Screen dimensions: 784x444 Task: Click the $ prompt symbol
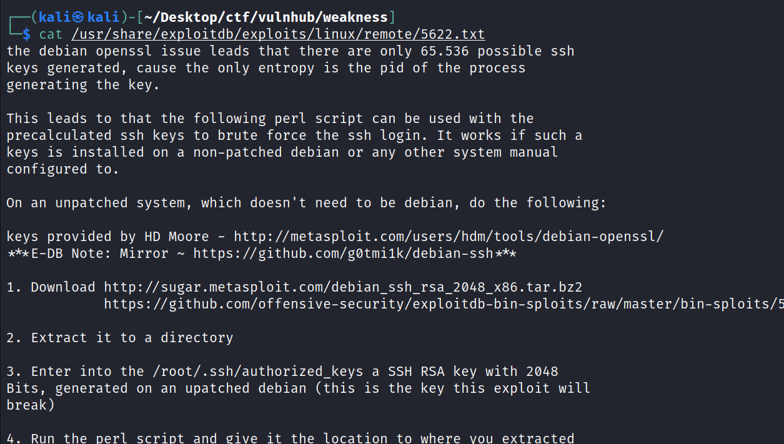[26, 34]
